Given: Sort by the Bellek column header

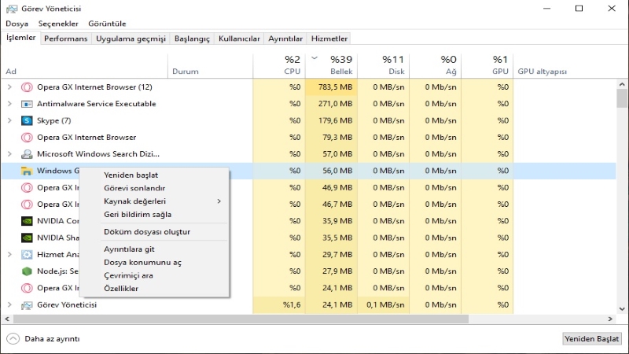Looking at the screenshot, I should click(331, 65).
